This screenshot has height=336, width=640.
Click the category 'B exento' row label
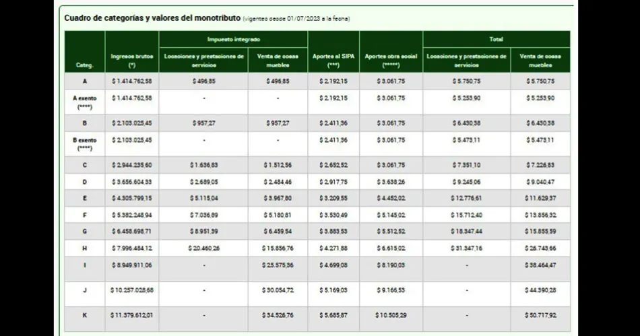click(85, 144)
